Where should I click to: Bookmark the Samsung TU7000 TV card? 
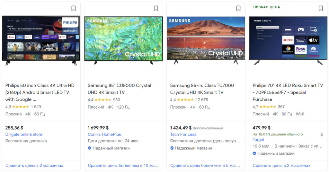coord(238,8)
